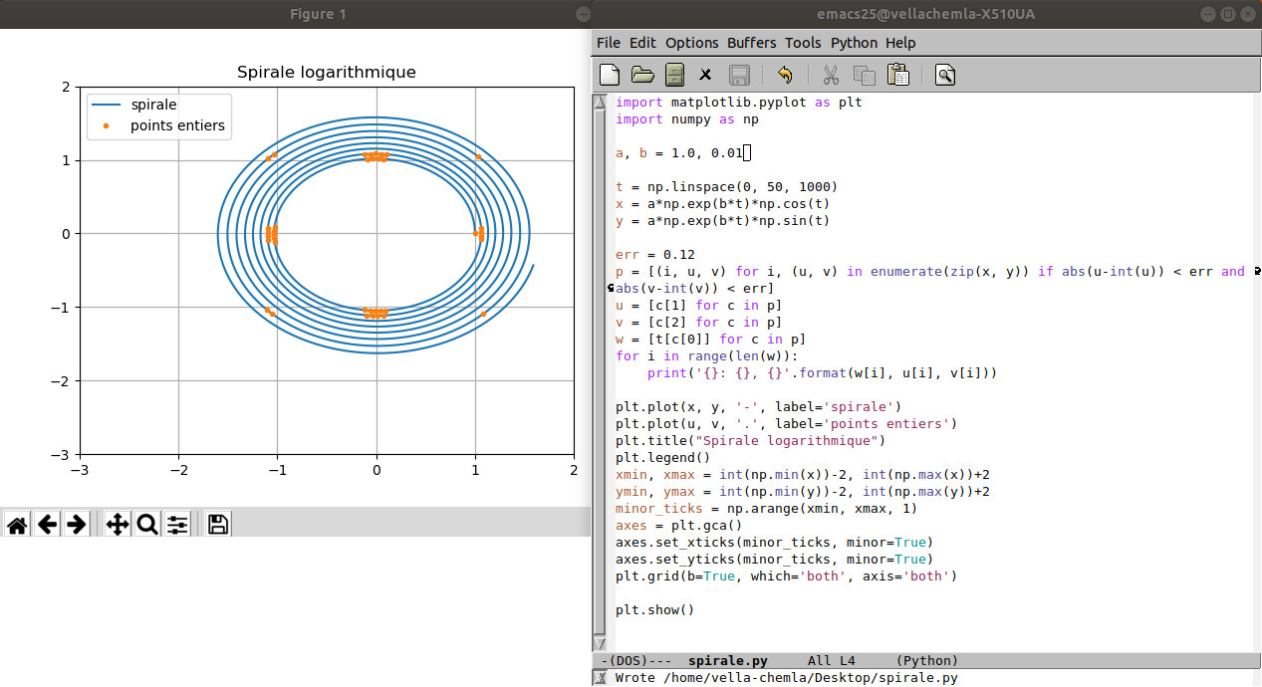Activate the pan axes tool

(x=118, y=525)
